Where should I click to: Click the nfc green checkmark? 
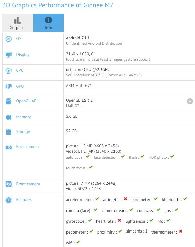168,220
